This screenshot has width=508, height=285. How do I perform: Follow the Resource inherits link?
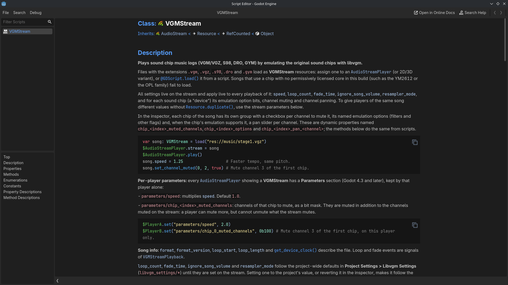click(206, 34)
